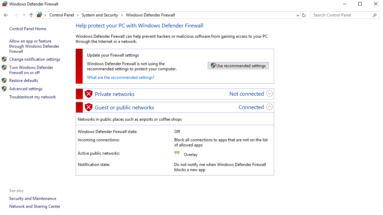Click shield icon beside Change notification settings
This screenshot has height=215, width=383.
(4, 59)
